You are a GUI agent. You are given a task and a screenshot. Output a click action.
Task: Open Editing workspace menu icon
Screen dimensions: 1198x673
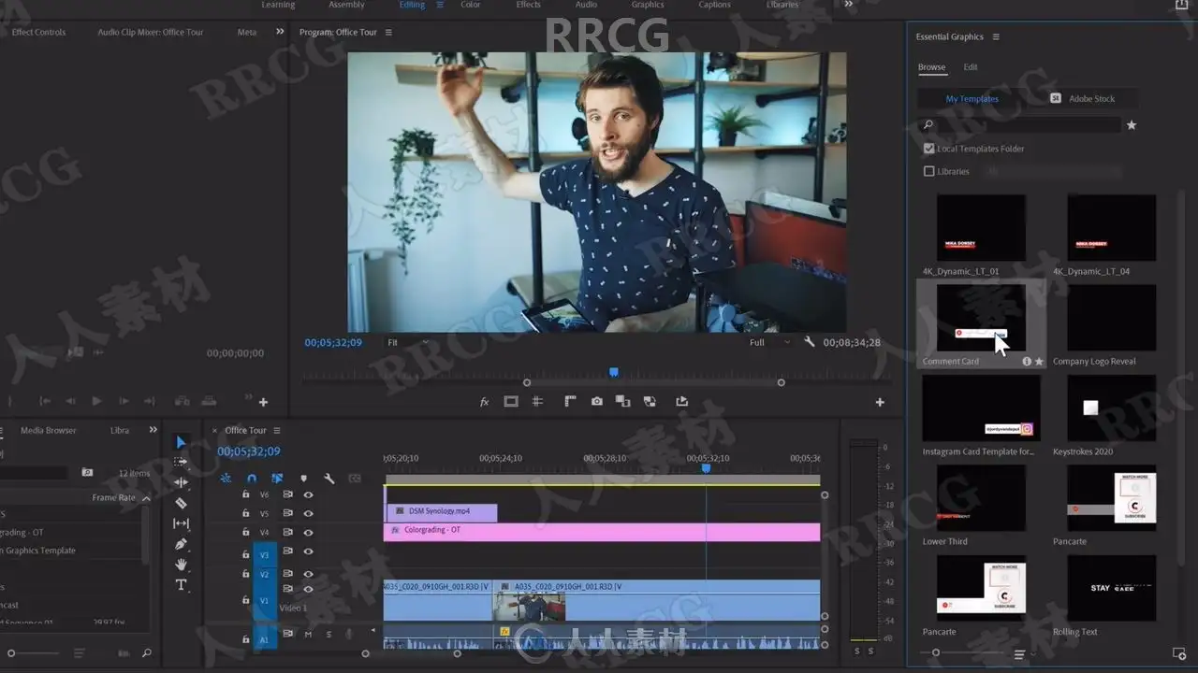tap(440, 5)
